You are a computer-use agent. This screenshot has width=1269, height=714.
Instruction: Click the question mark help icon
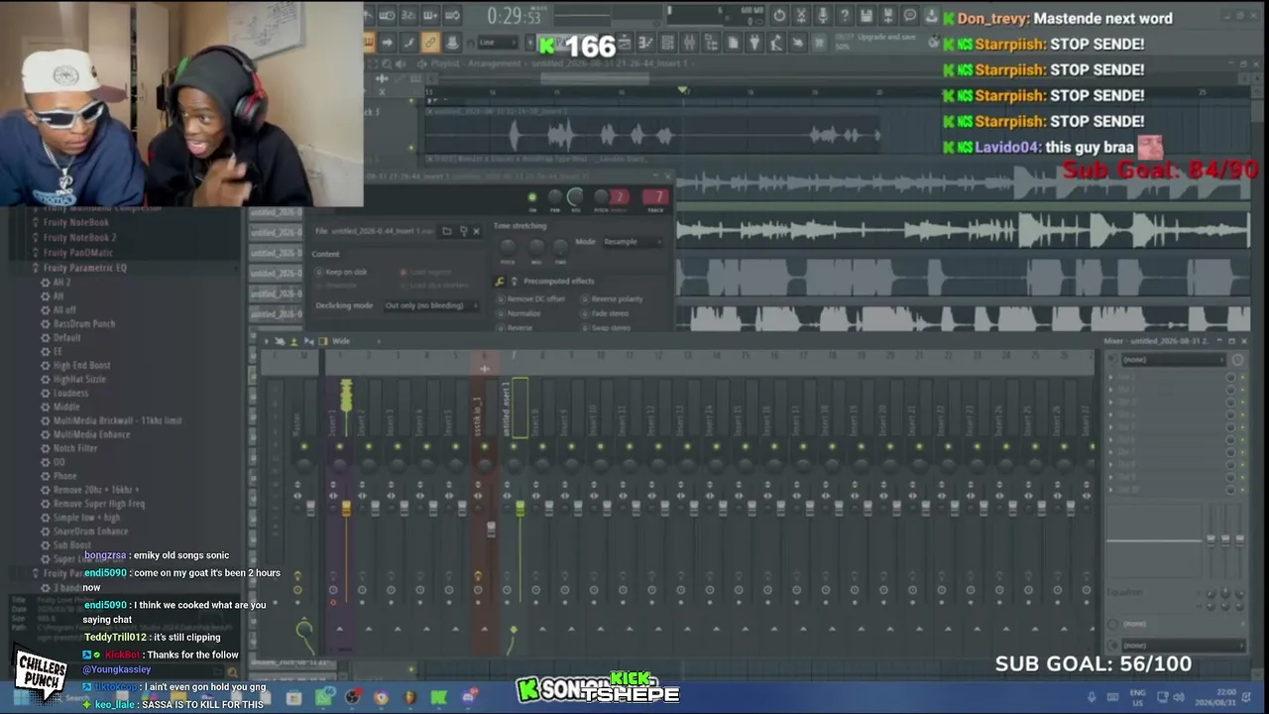(845, 15)
